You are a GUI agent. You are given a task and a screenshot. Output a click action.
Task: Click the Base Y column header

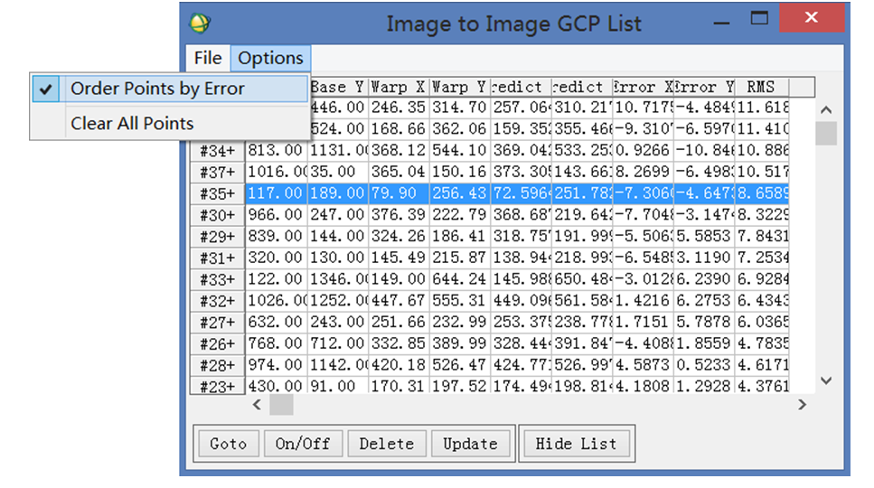click(x=338, y=87)
